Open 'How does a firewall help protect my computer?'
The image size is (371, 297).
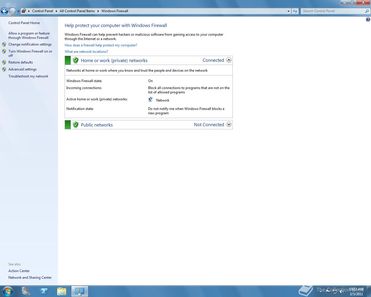101,45
